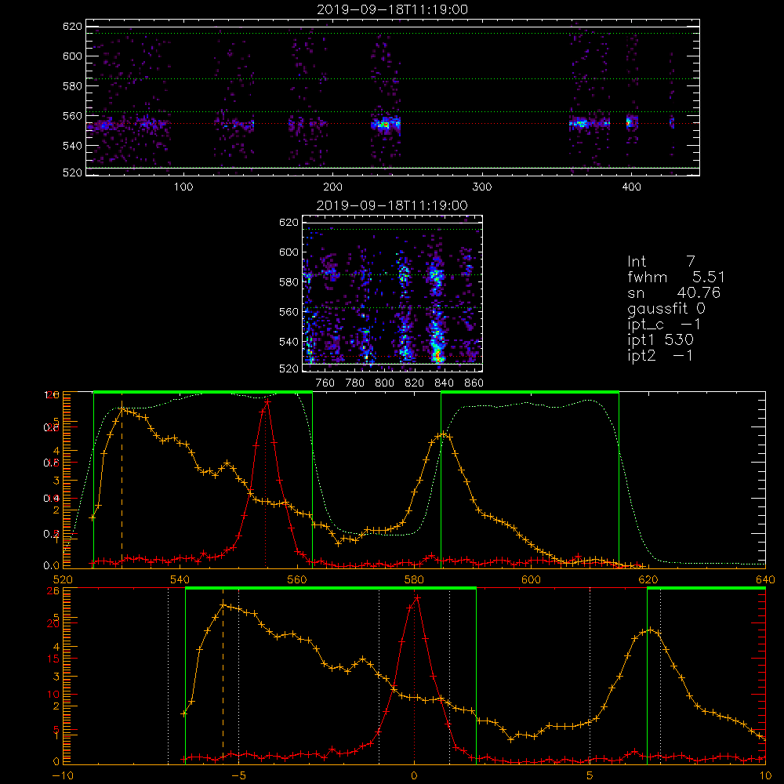Select the 'ipt_c -1' readout line
This screenshot has width=784, height=784.
point(664,325)
